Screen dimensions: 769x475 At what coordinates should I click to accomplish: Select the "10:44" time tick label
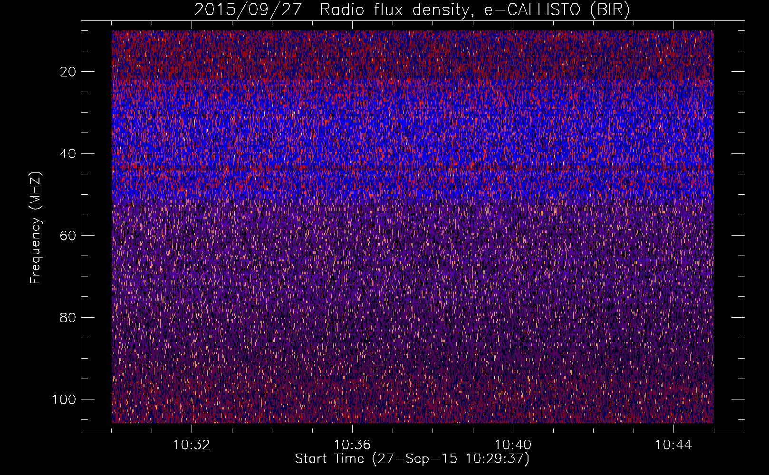pos(673,445)
